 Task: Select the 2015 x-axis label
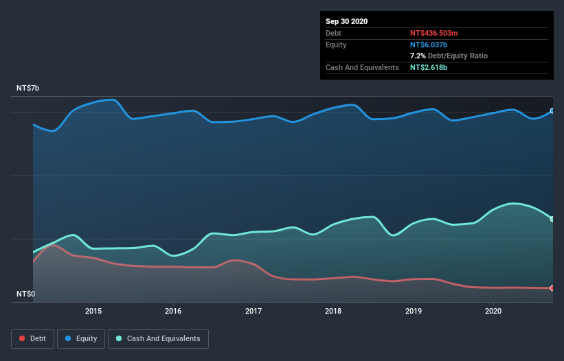(x=93, y=311)
